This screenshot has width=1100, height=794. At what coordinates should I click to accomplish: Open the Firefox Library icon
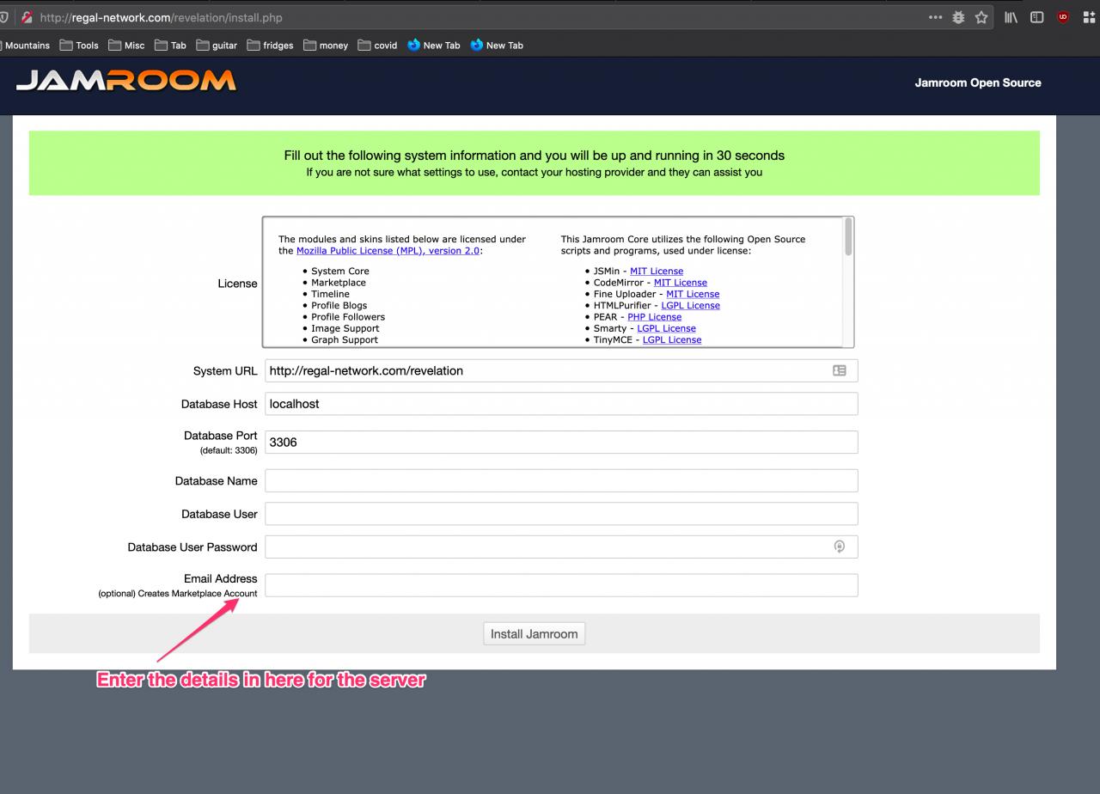pos(1011,17)
